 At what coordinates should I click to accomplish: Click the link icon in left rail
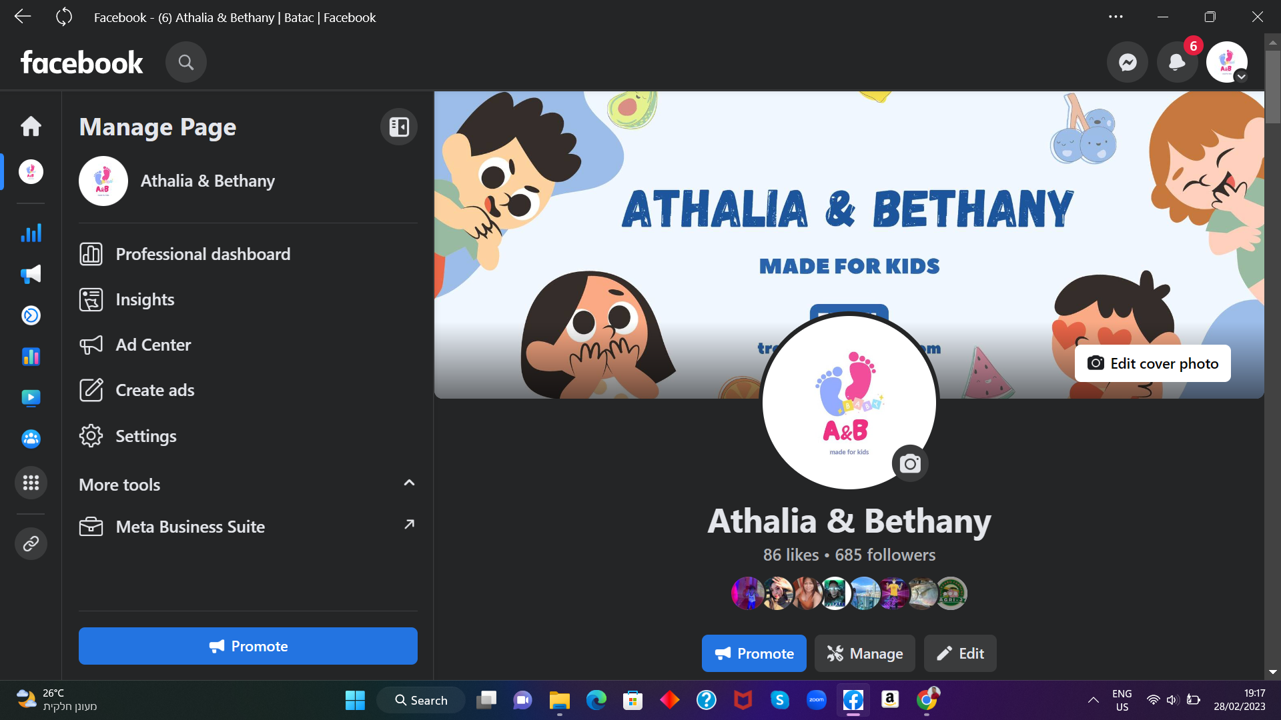[x=31, y=544]
